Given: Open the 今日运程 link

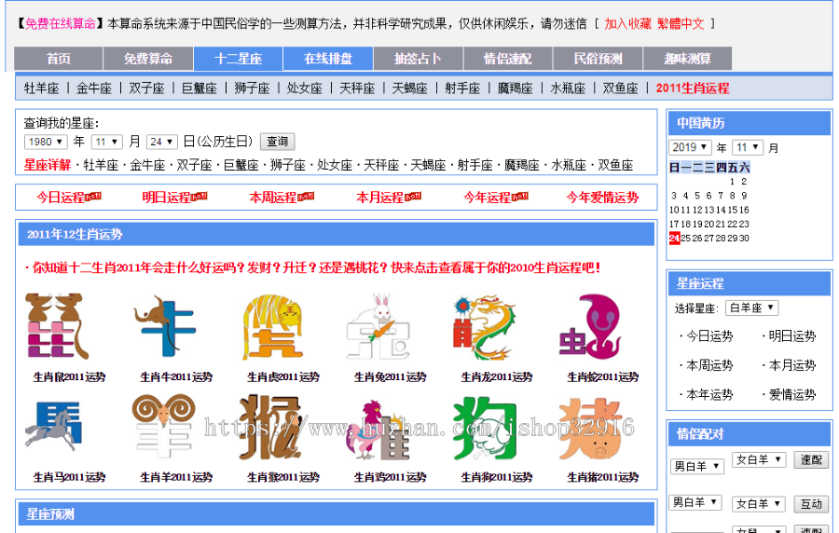Looking at the screenshot, I should pos(62,198).
